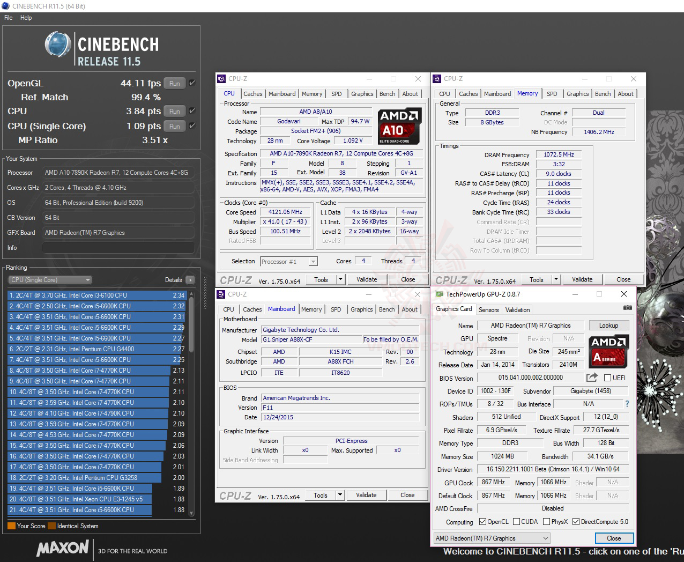Run the CPU benchmark
This screenshot has width=684, height=562.
point(175,111)
